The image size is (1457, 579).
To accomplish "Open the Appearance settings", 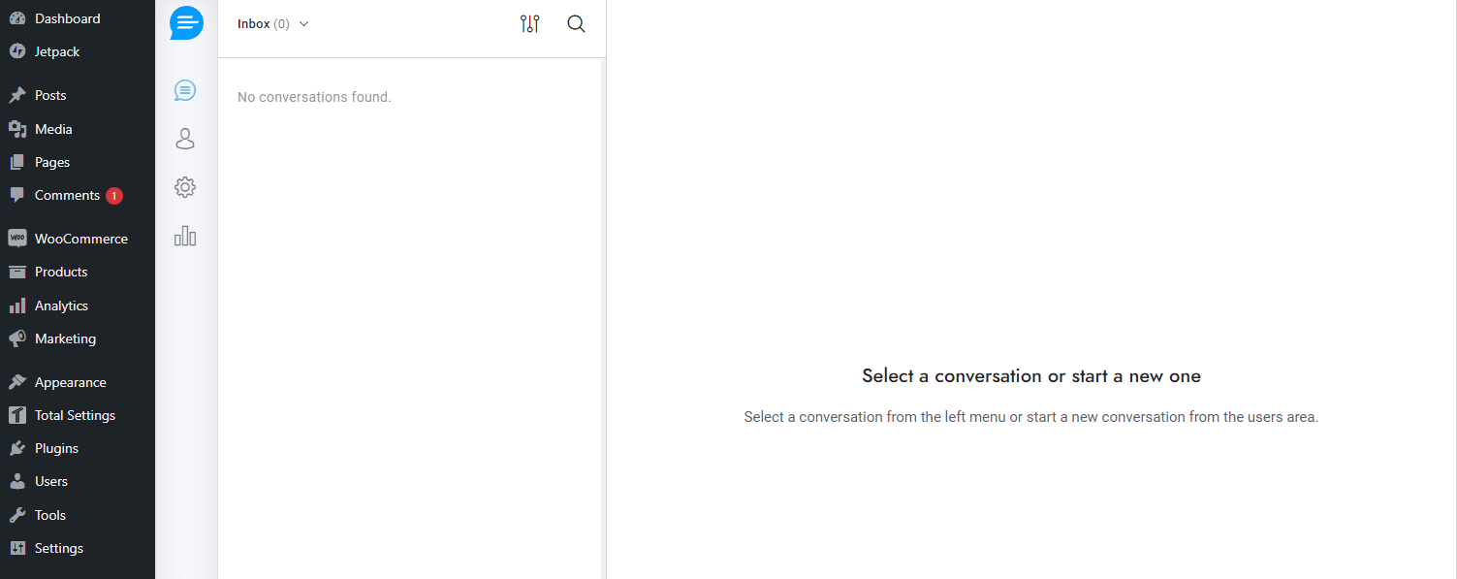I will click(71, 381).
